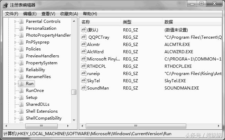Select the SharedDLLs key label
Viewport: 225px width, 140px height.
[x=38, y=104]
